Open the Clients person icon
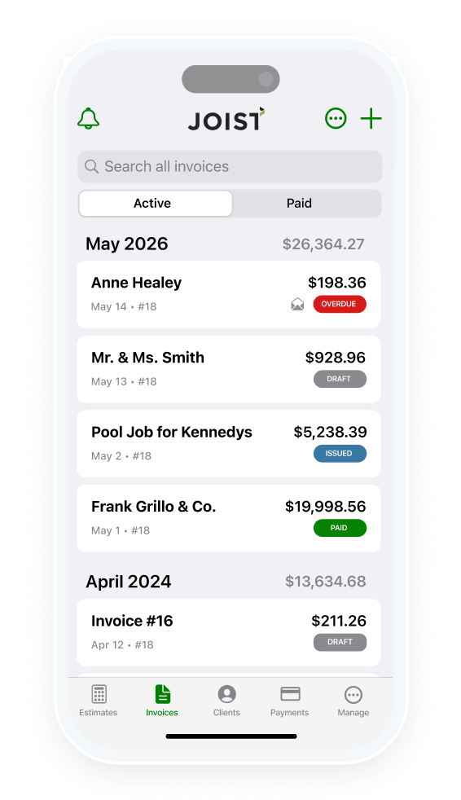The image size is (461, 800). pos(226,694)
